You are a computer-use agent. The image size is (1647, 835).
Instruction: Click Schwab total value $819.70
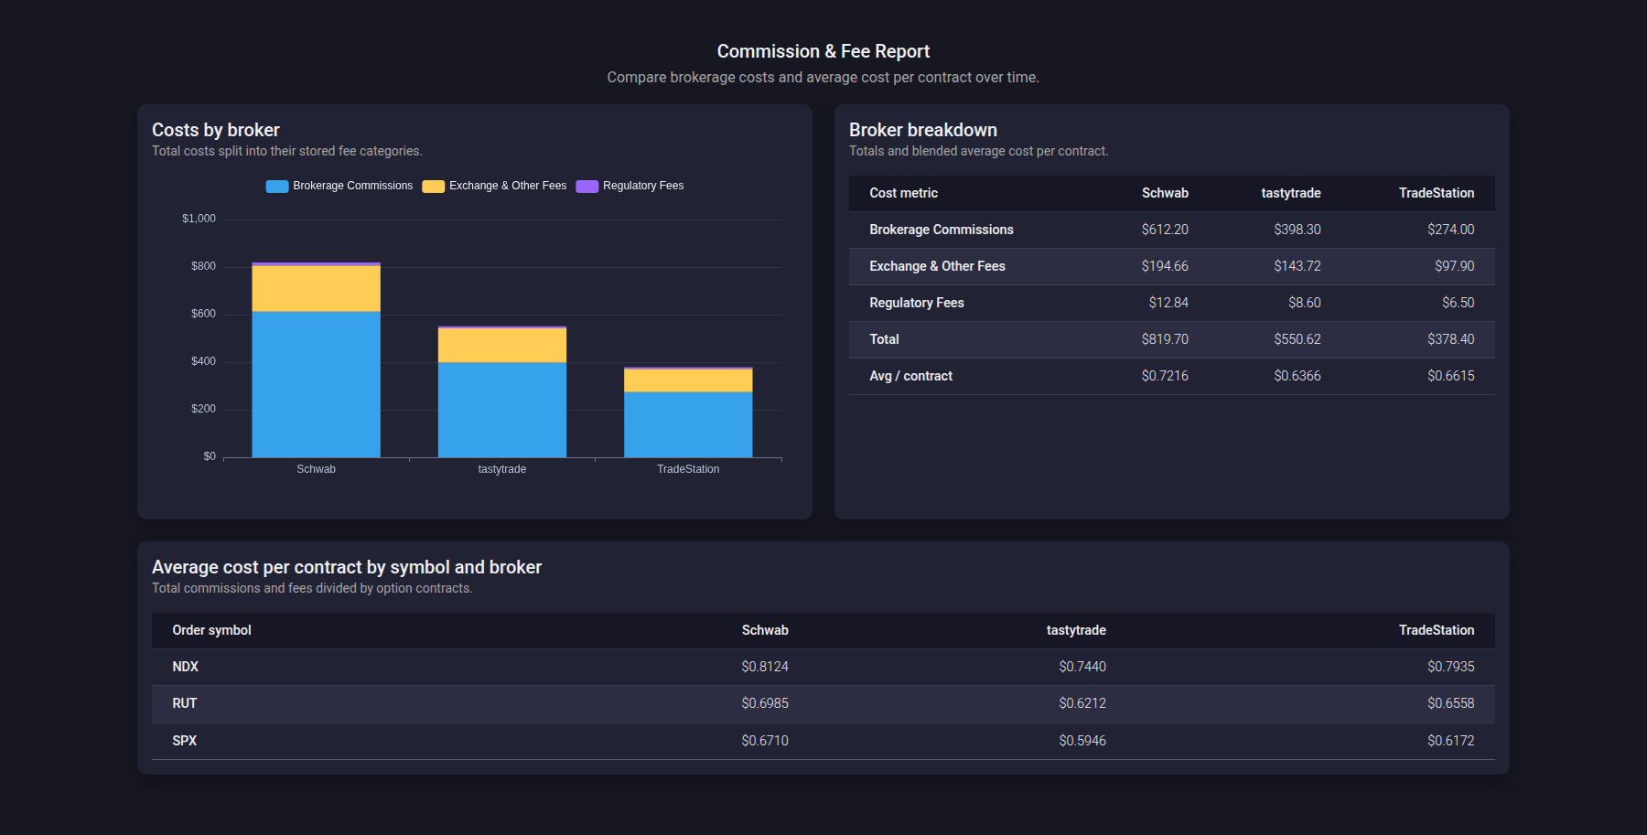pyautogui.click(x=1165, y=339)
